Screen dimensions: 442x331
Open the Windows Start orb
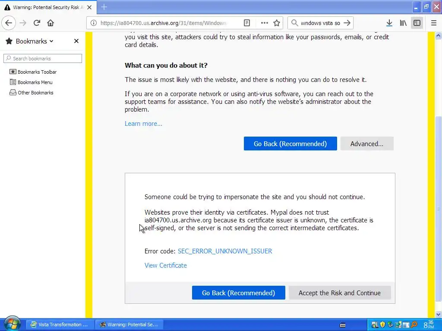point(13,324)
